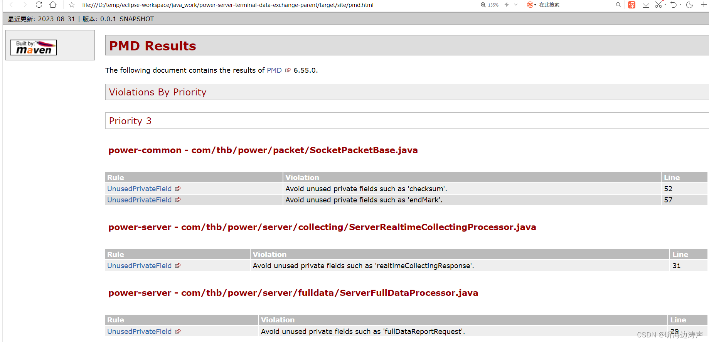
Task: Click the 'realtimeCollectingResponse' violation message
Action: (363, 265)
